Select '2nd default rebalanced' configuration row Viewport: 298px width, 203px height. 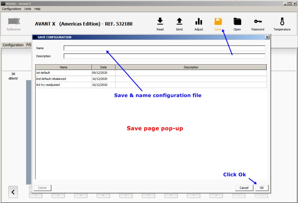tap(63, 79)
